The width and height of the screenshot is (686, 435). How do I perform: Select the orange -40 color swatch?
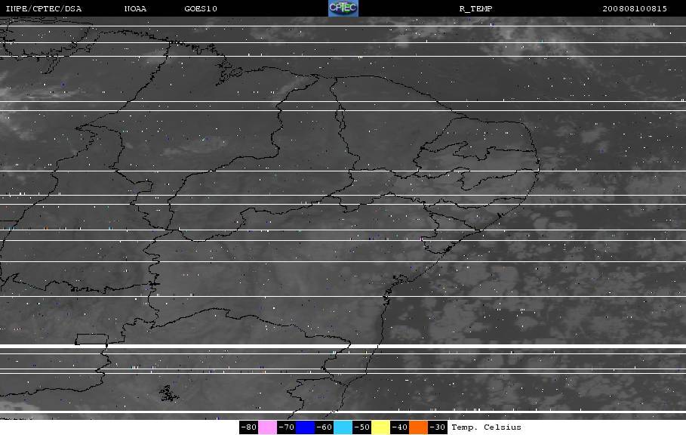pos(418,427)
